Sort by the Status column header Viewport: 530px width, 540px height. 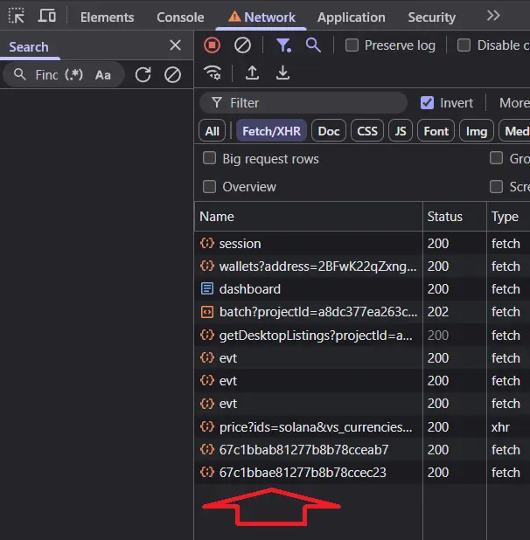455,217
